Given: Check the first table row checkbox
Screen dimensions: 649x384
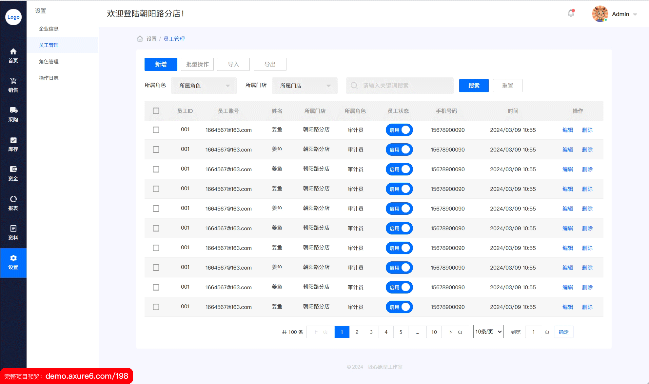Looking at the screenshot, I should (156, 130).
